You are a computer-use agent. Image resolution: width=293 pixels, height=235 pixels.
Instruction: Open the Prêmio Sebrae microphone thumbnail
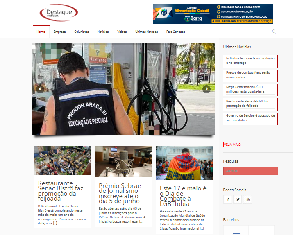coord(123,162)
